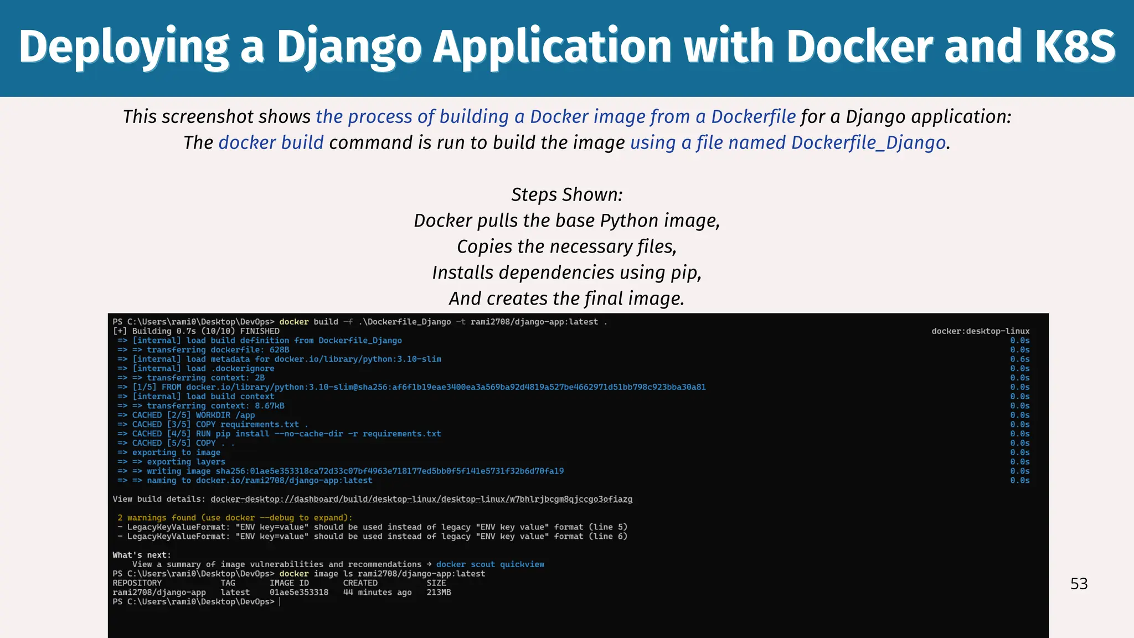Click the blue 'Dockerfile_Django' file name text
This screenshot has width=1134, height=638.
(868, 143)
